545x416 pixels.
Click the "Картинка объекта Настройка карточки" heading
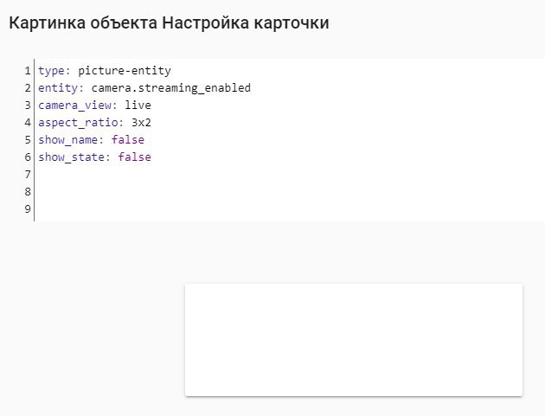(x=169, y=23)
